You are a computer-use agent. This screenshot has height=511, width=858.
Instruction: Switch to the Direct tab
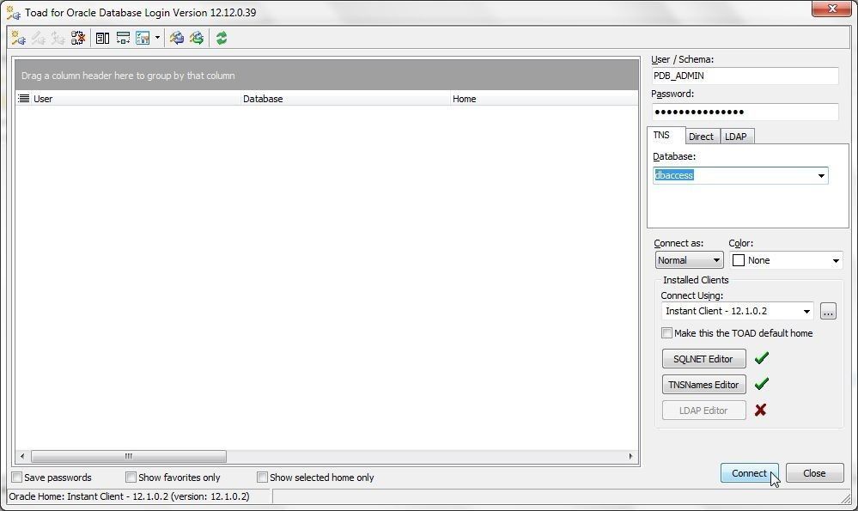701,137
